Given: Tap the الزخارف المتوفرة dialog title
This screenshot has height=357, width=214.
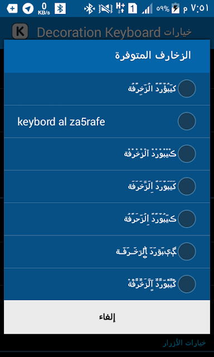Looking at the screenshot, I should coord(153,56).
